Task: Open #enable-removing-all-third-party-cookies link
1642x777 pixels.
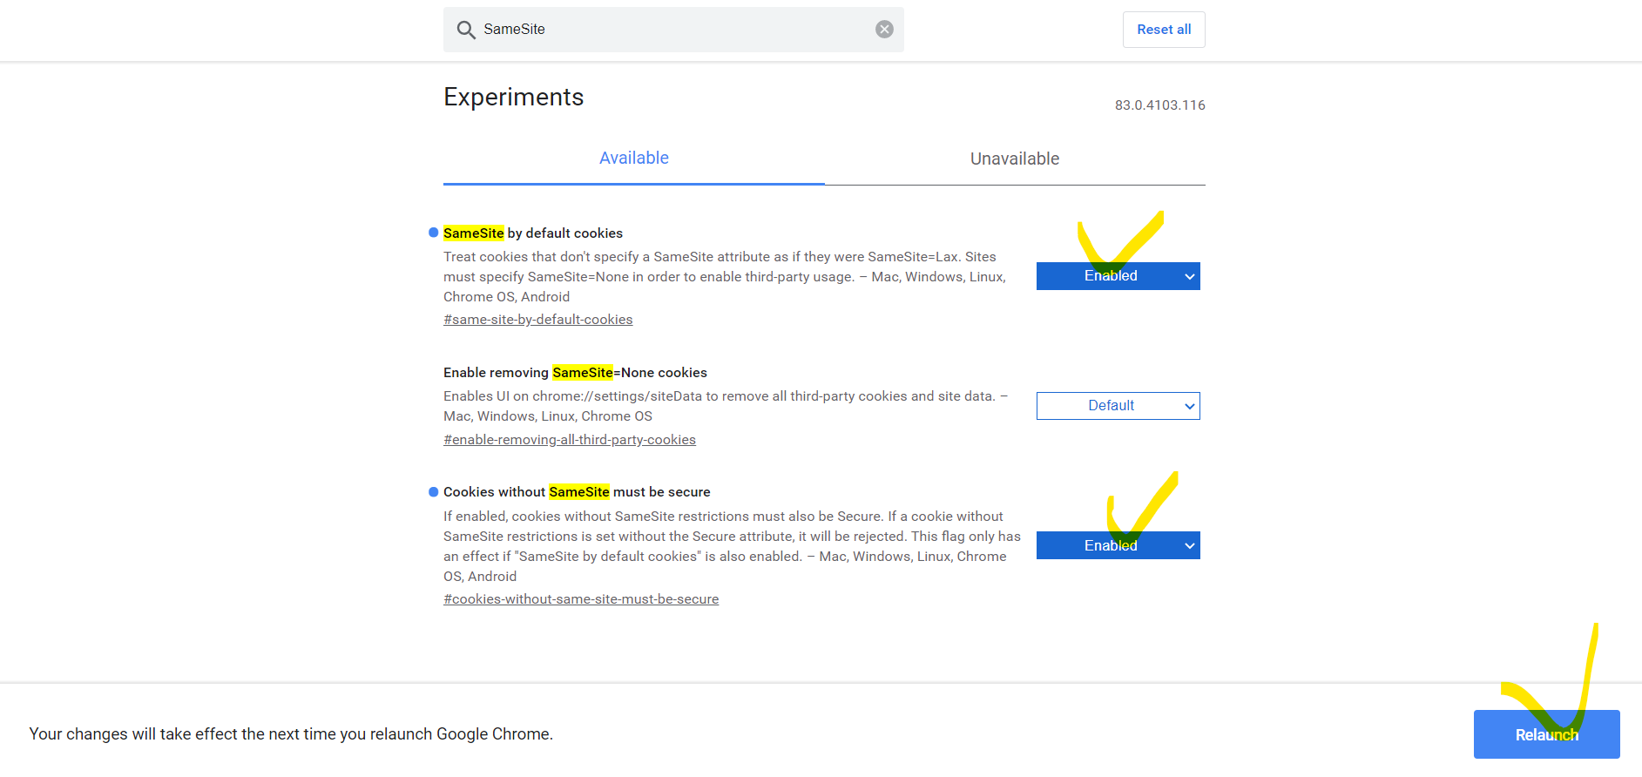Action: pyautogui.click(x=570, y=440)
